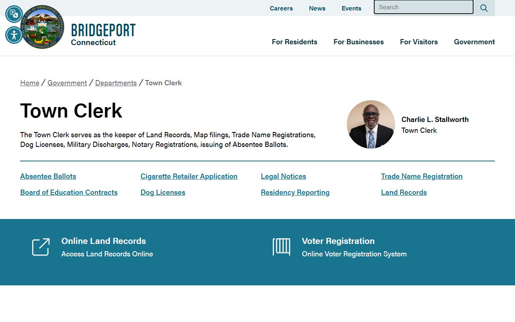515x322 pixels.
Task: Click the Voter Registration ballot icon
Action: [281, 247]
